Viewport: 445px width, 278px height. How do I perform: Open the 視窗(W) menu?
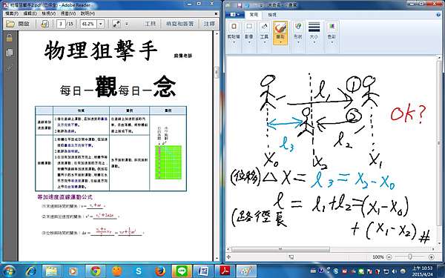67,13
